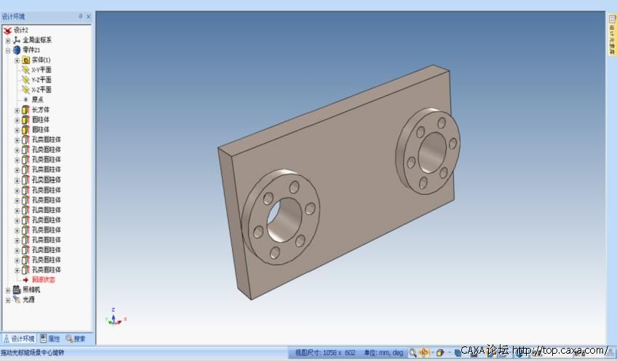Open the dropdown arrow beside the orbit tool
This screenshot has width=617, height=361.
click(432, 352)
